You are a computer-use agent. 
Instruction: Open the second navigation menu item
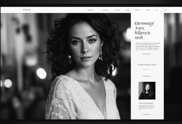click(x=105, y=10)
